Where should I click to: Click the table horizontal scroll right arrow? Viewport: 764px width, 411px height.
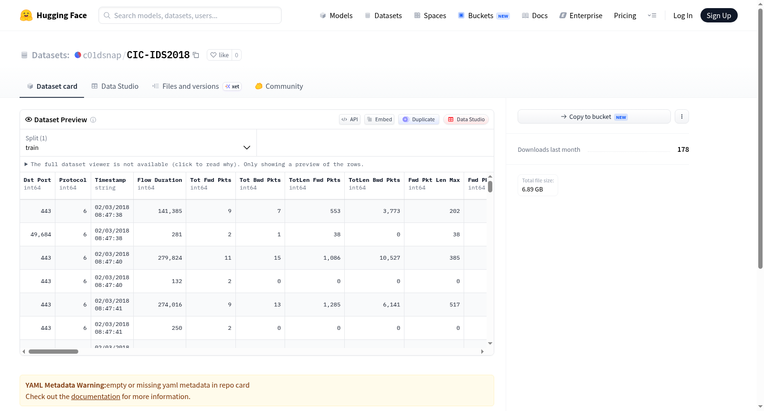click(x=482, y=351)
